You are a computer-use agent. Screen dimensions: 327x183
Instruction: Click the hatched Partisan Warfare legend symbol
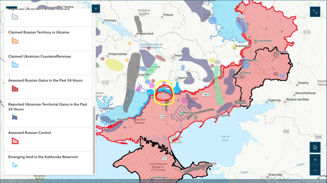pos(15,17)
